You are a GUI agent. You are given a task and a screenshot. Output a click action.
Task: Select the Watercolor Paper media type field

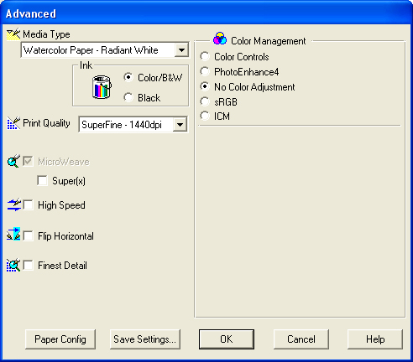tap(105, 50)
